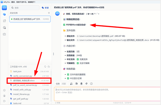Open pdf_to_word_converter.py file
The height and width of the screenshot is (105, 161).
point(29,85)
